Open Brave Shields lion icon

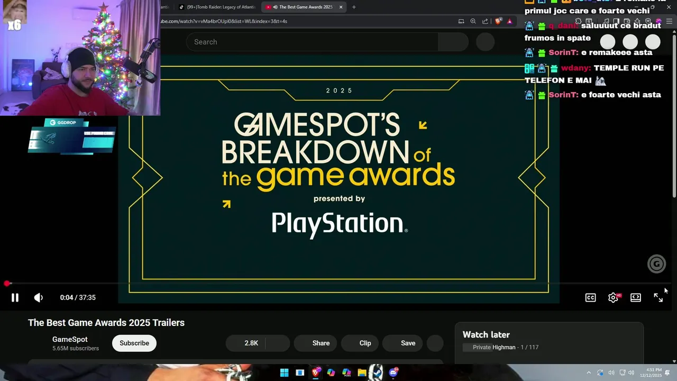(498, 21)
